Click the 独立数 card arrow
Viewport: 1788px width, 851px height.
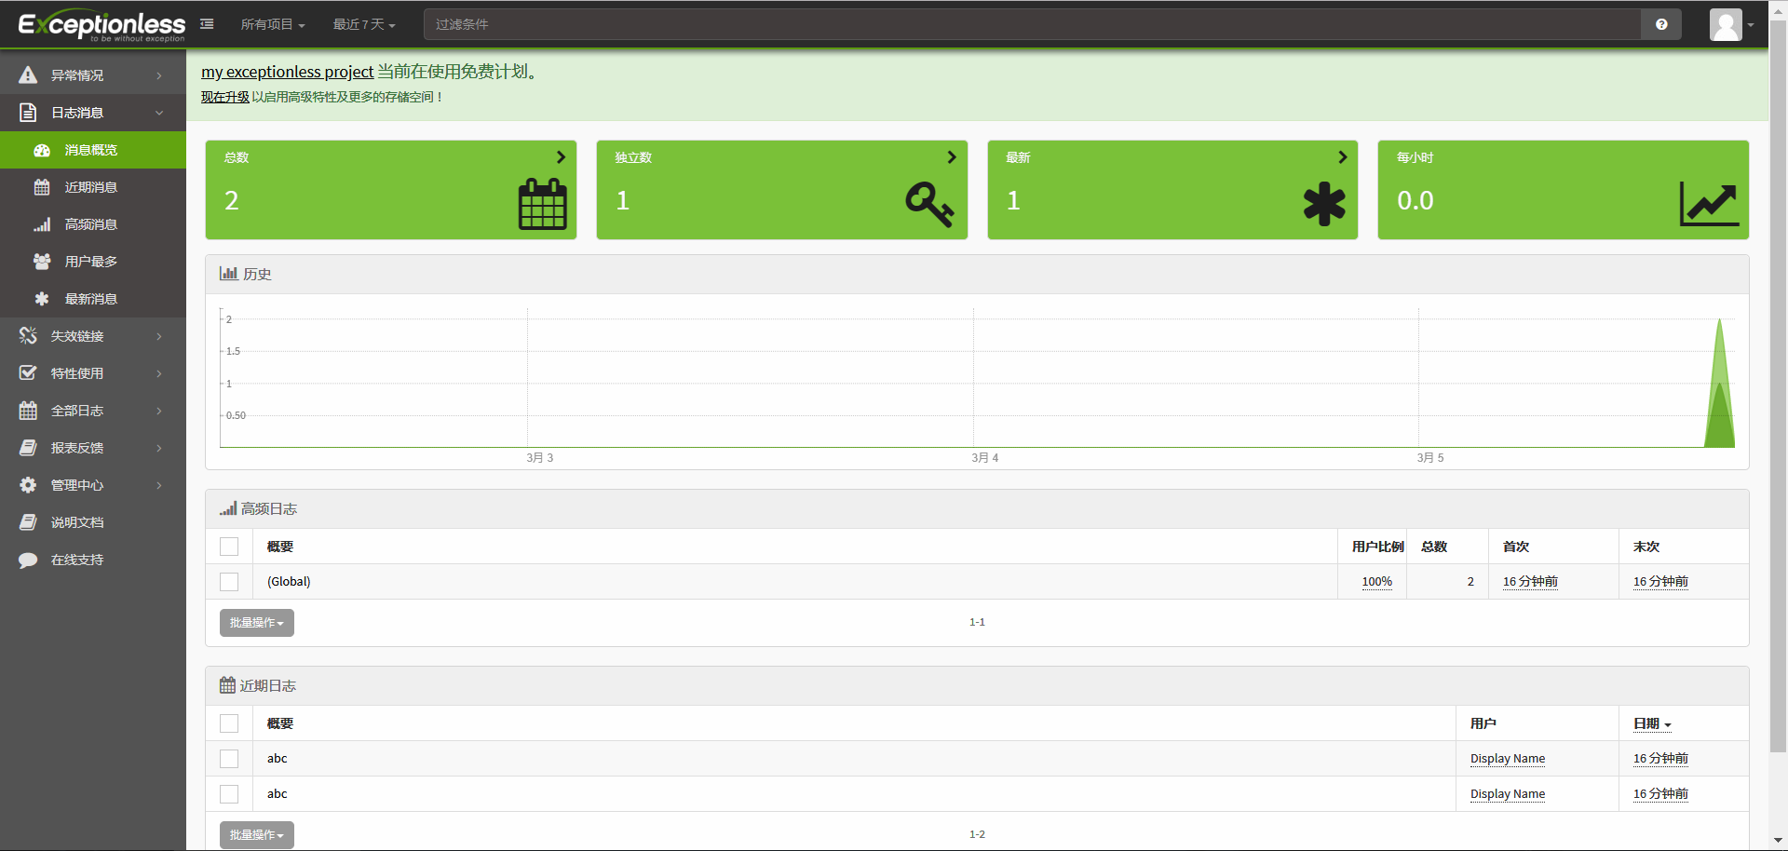pyautogui.click(x=951, y=157)
